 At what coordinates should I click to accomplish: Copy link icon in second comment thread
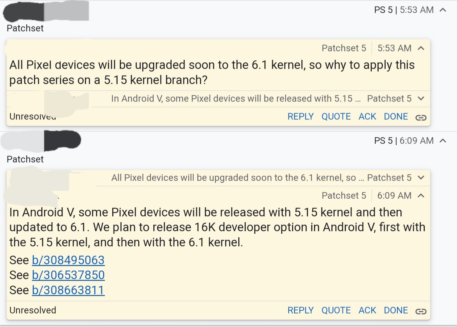point(421,311)
